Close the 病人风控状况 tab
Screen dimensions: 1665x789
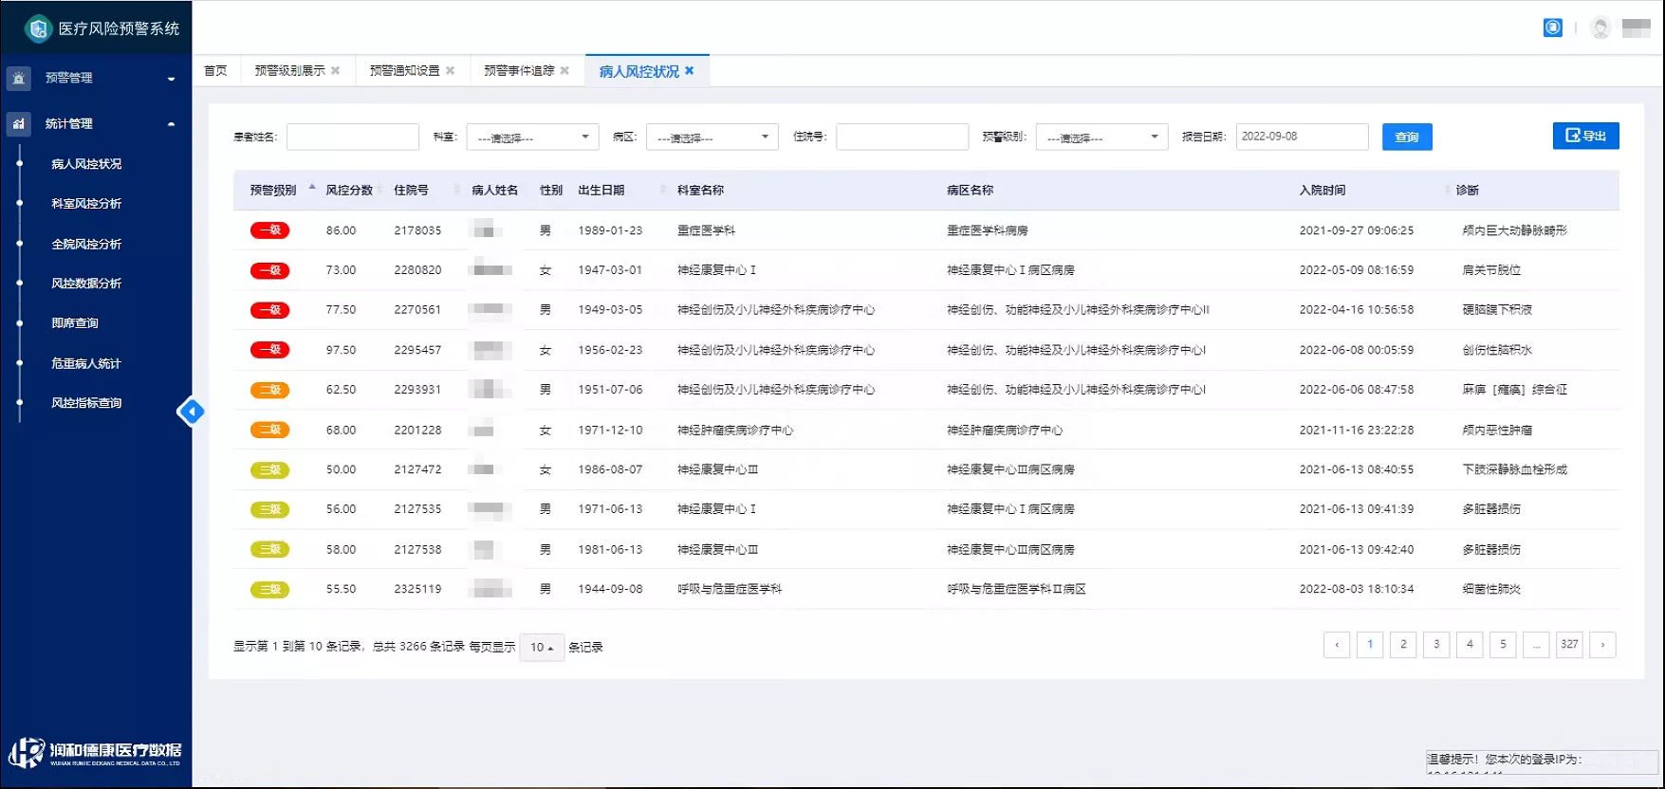pos(690,71)
